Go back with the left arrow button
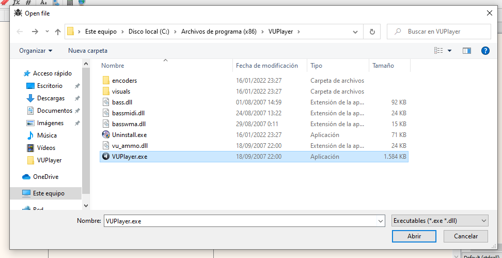 pyautogui.click(x=20, y=32)
